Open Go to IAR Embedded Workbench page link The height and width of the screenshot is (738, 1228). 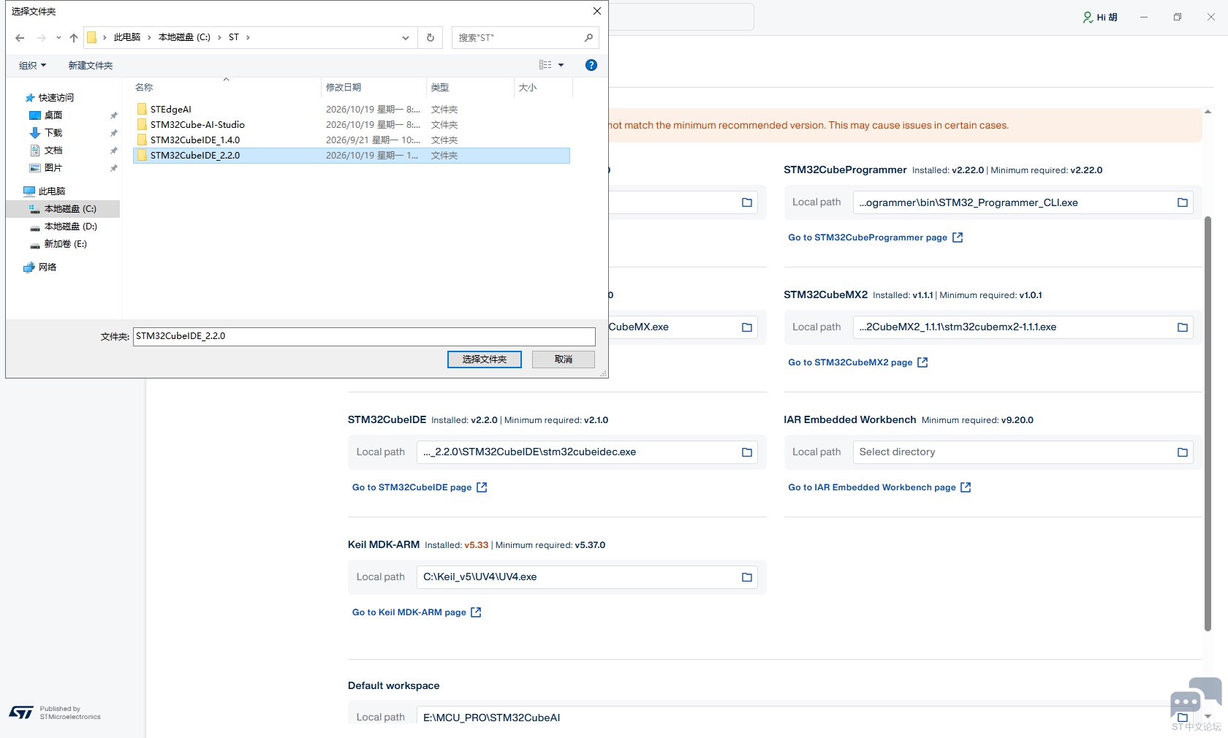coord(879,487)
